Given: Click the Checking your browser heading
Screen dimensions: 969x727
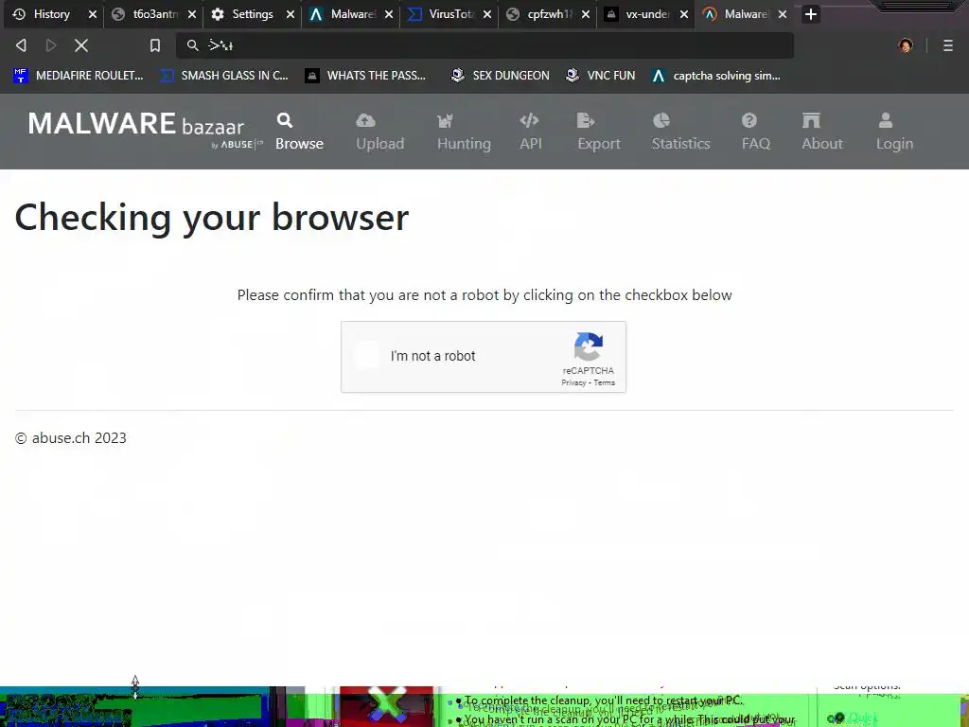Looking at the screenshot, I should [211, 219].
